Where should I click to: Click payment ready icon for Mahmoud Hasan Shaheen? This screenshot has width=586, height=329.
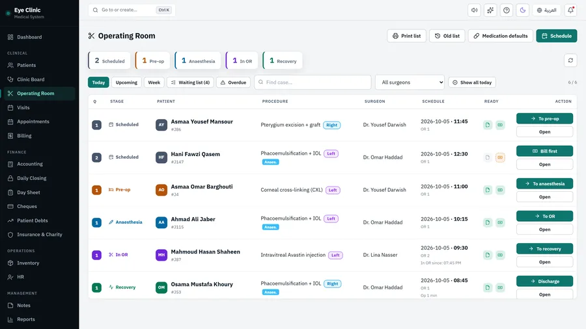[500, 255]
